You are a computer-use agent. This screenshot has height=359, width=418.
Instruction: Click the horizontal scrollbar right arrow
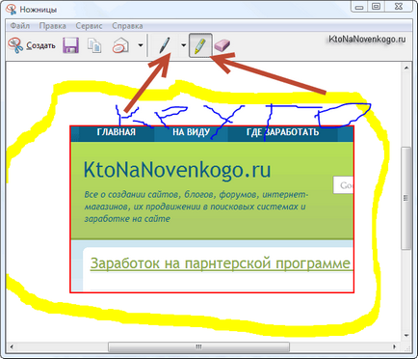395,347
